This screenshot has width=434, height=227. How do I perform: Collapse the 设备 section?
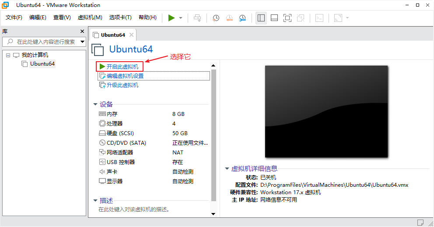95,105
